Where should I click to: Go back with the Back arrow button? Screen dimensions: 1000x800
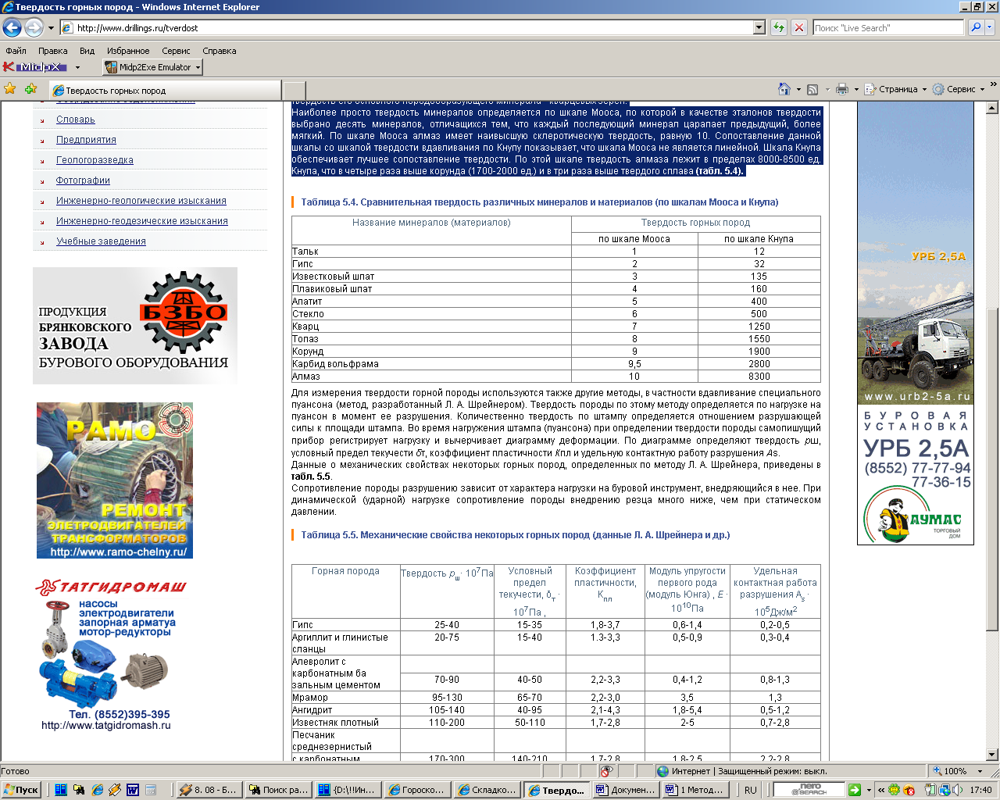[12, 28]
